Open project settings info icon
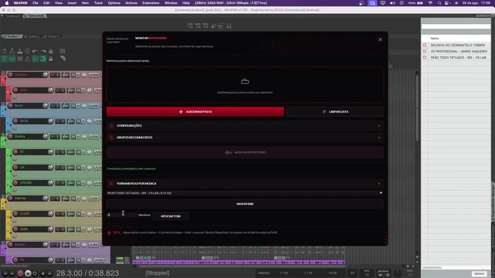This screenshot has height=278, width=495. pos(27,51)
